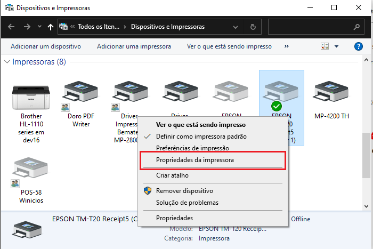This screenshot has width=373, height=249.
Task: Expand the hidden path double chevron in the address bar
Action: click(72, 27)
